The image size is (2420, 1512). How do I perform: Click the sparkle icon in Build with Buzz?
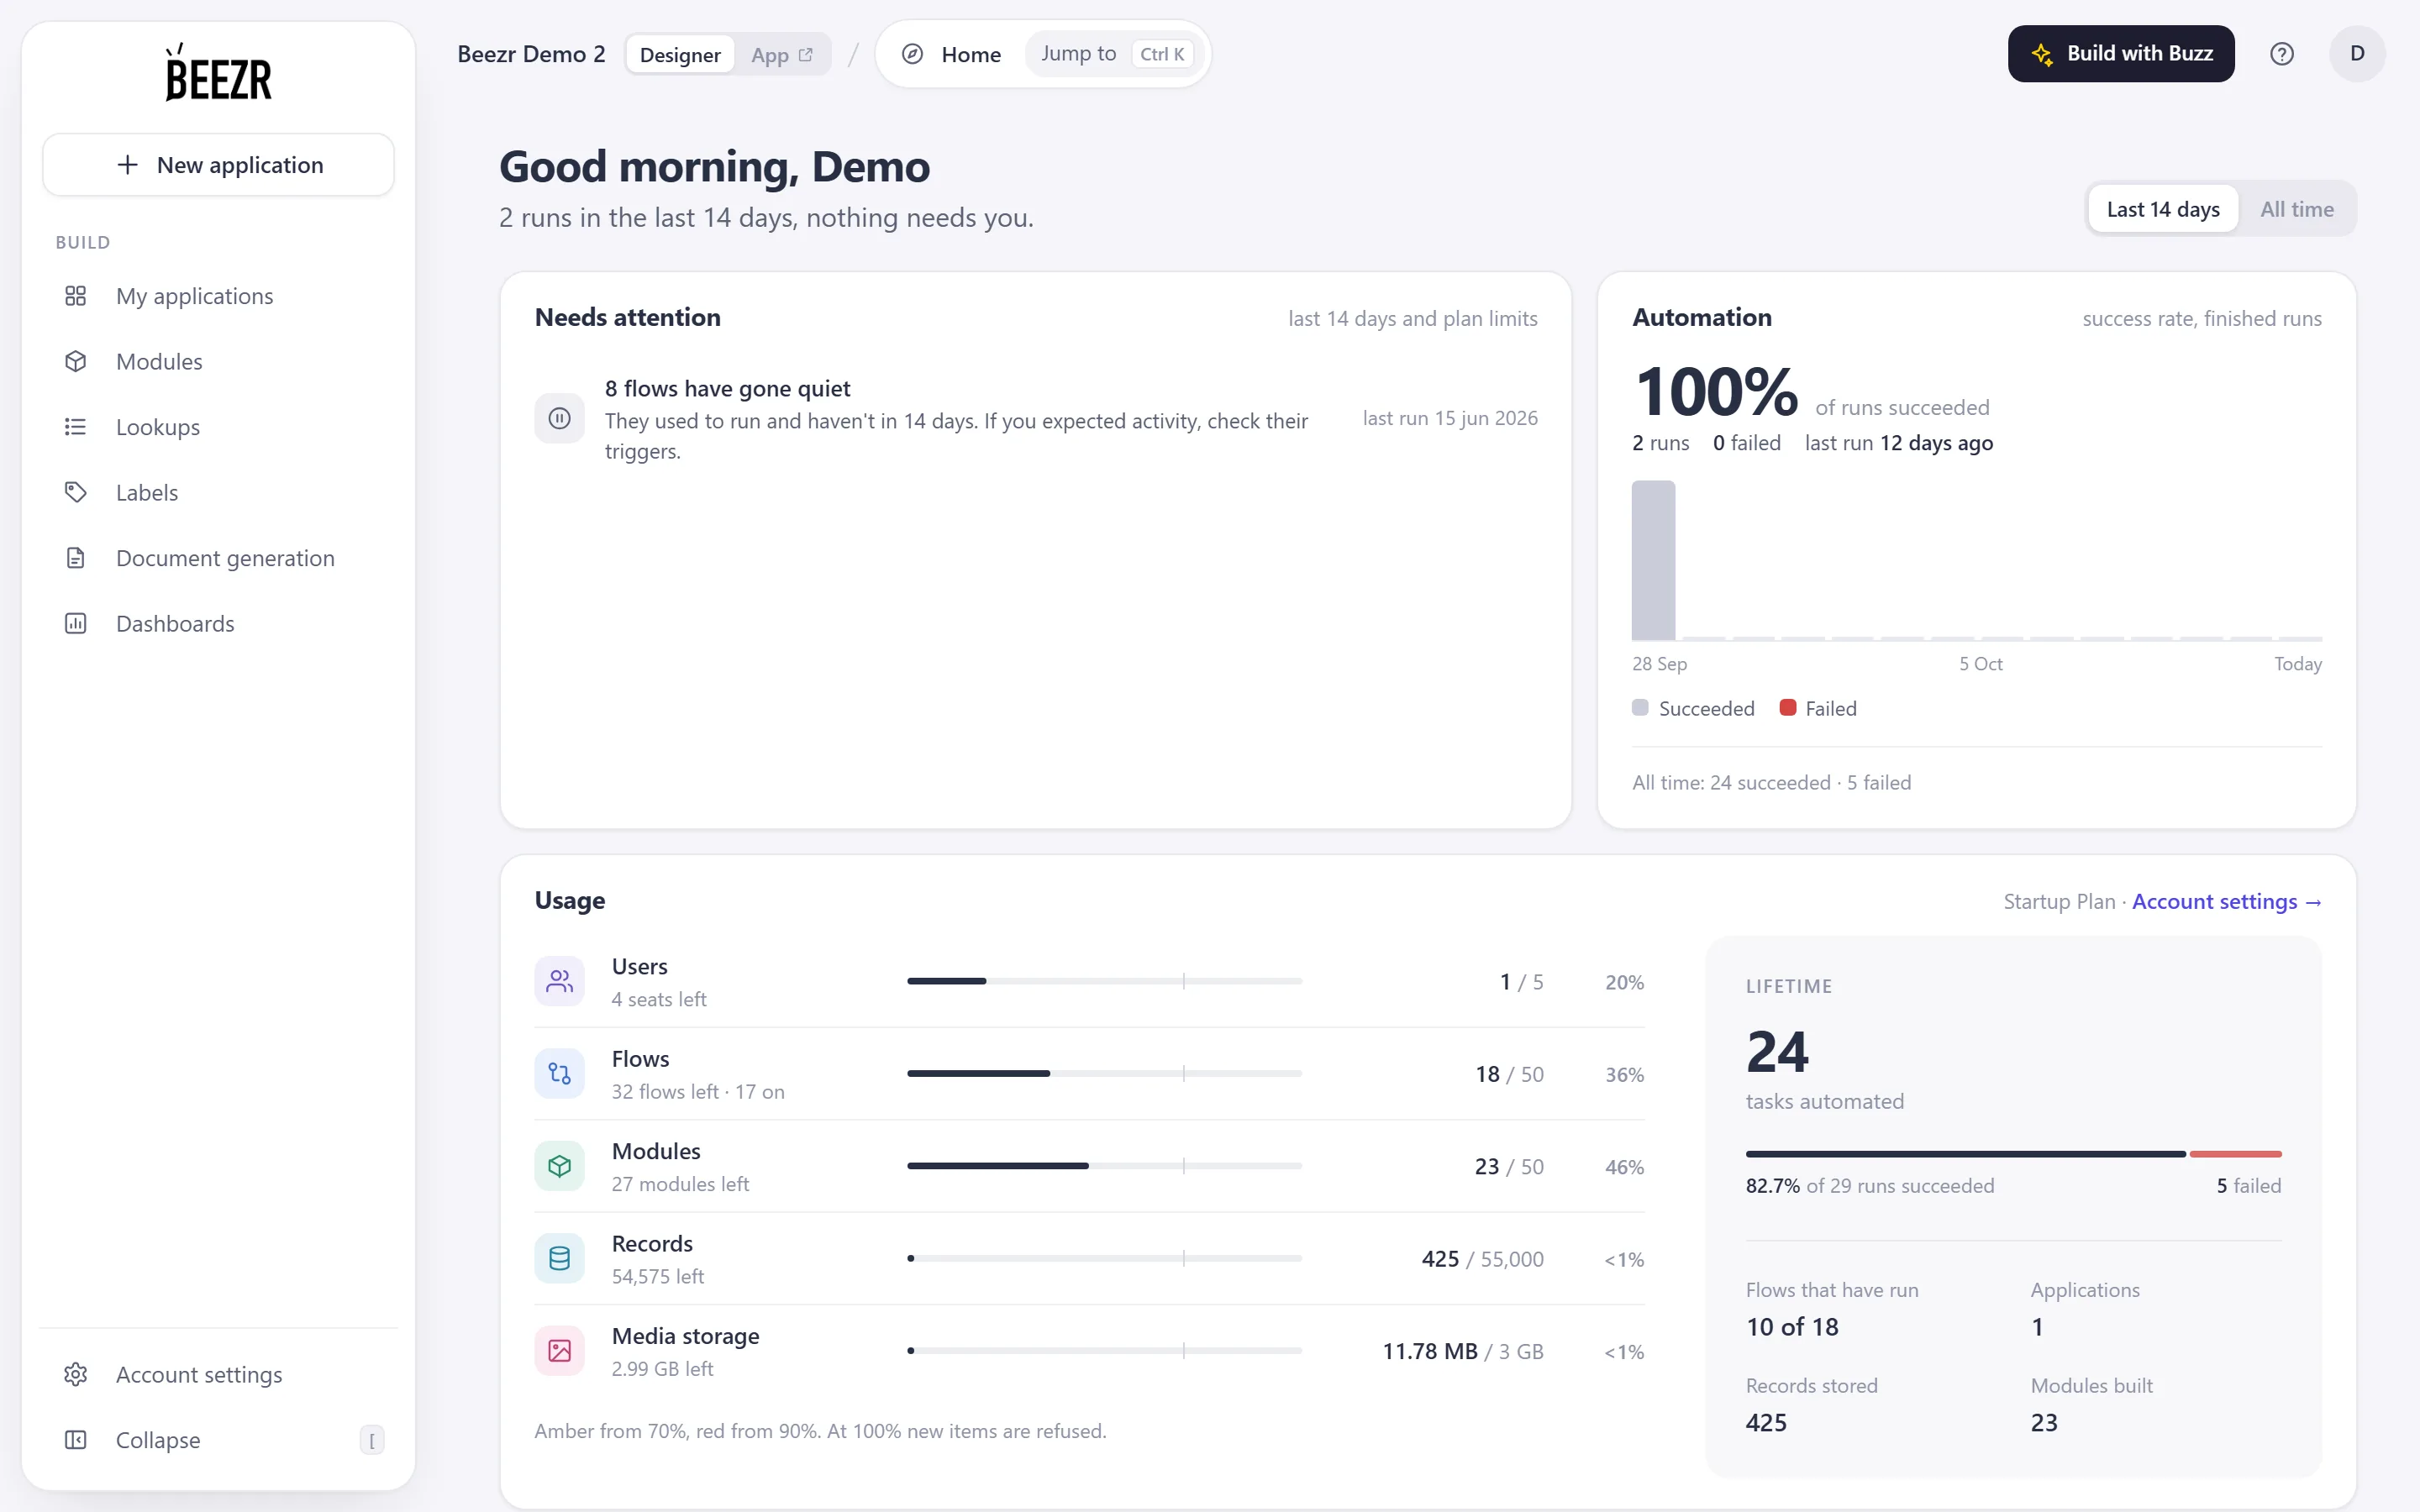(2043, 54)
